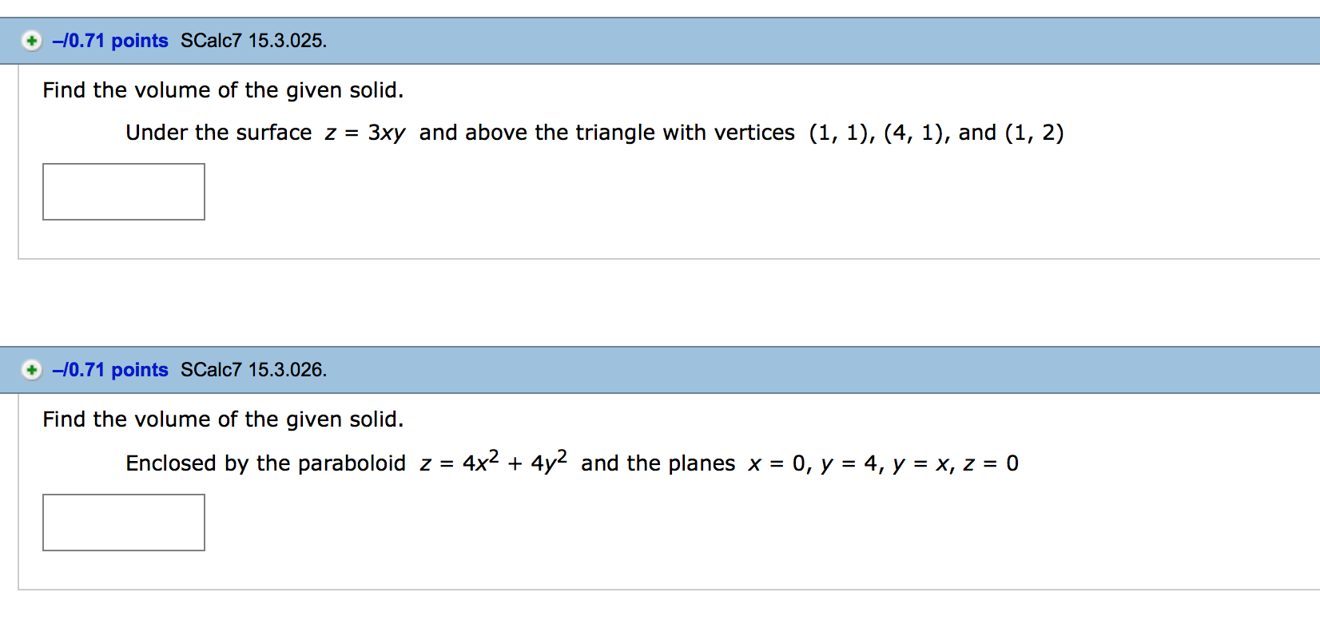This screenshot has width=1320, height=628.
Task: Expand the second question using its plus control
Action: tap(31, 370)
